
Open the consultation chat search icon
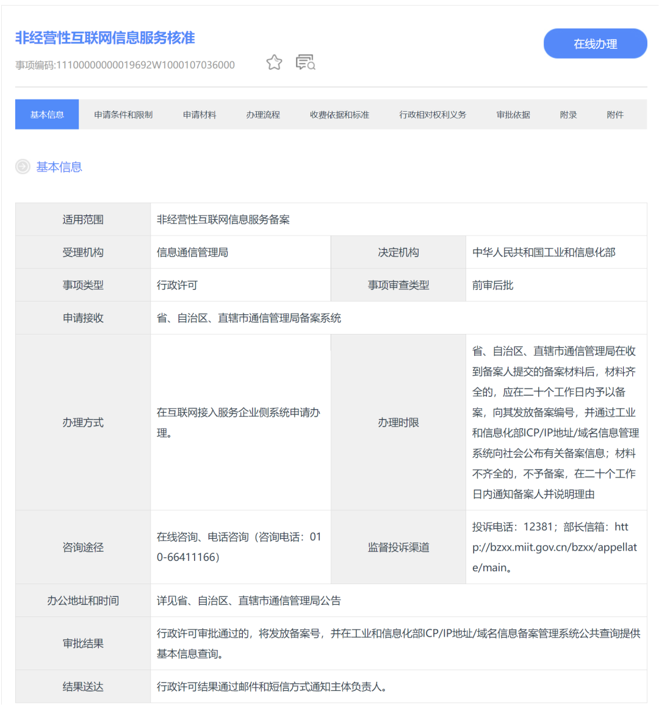click(x=305, y=62)
